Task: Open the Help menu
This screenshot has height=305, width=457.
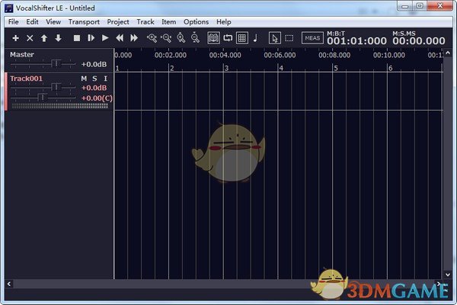Action: (x=223, y=22)
